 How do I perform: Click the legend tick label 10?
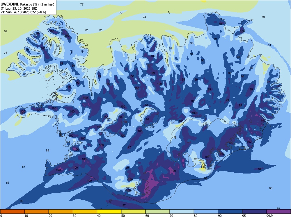(26, 216)
